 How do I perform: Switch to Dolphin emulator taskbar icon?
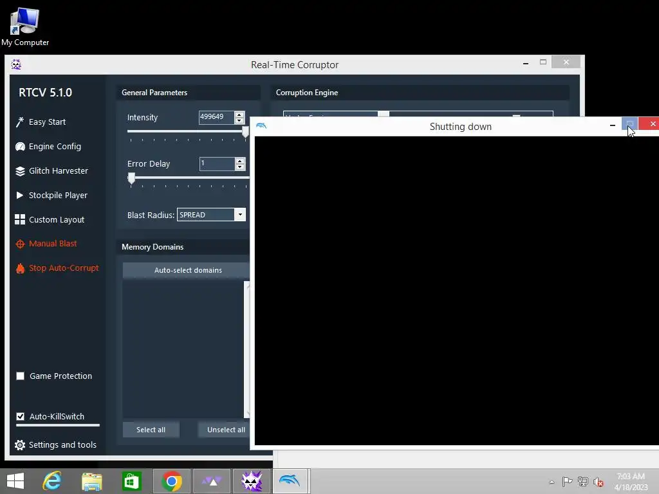point(291,481)
